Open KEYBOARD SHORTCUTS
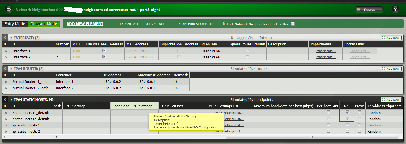 tap(196, 24)
